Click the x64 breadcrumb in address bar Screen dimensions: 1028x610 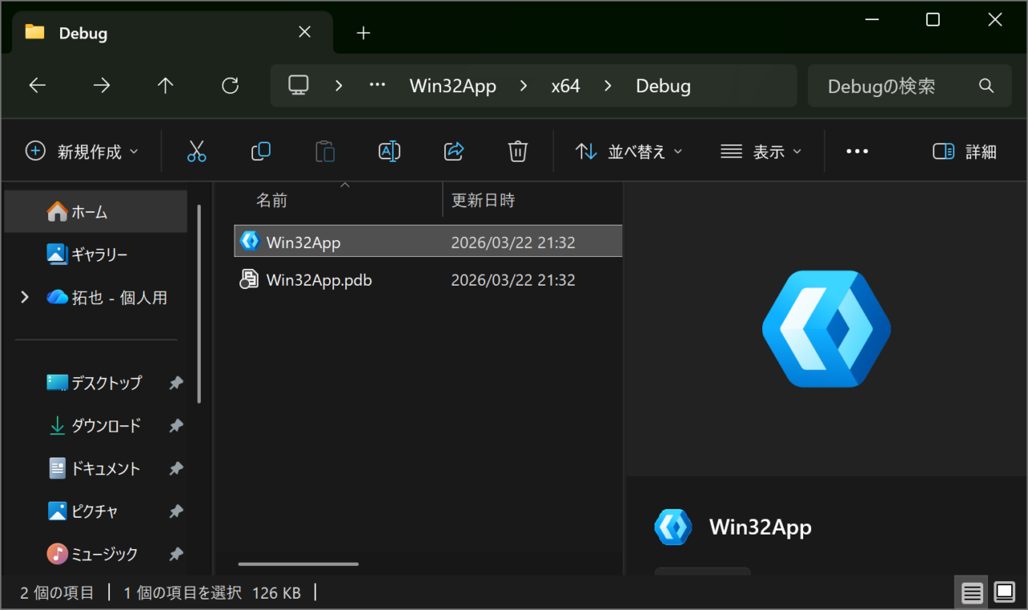point(565,86)
